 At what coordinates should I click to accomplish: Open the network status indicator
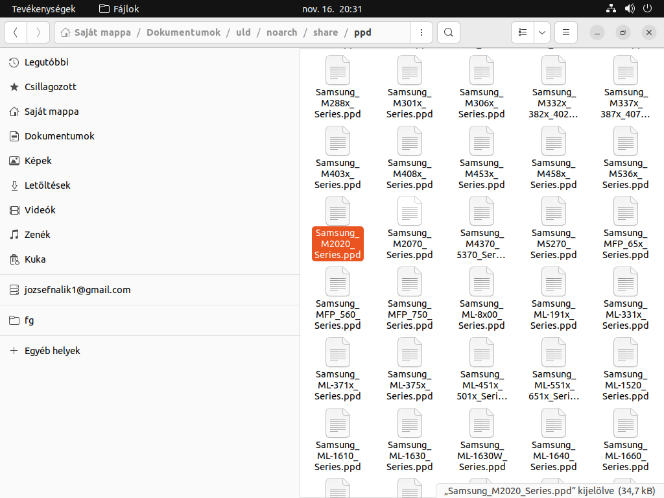tap(611, 8)
